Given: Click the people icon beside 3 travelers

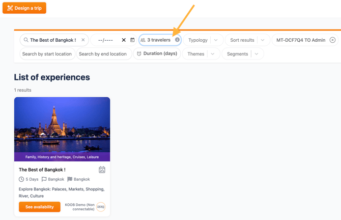Looking at the screenshot, I should pyautogui.click(x=143, y=40).
